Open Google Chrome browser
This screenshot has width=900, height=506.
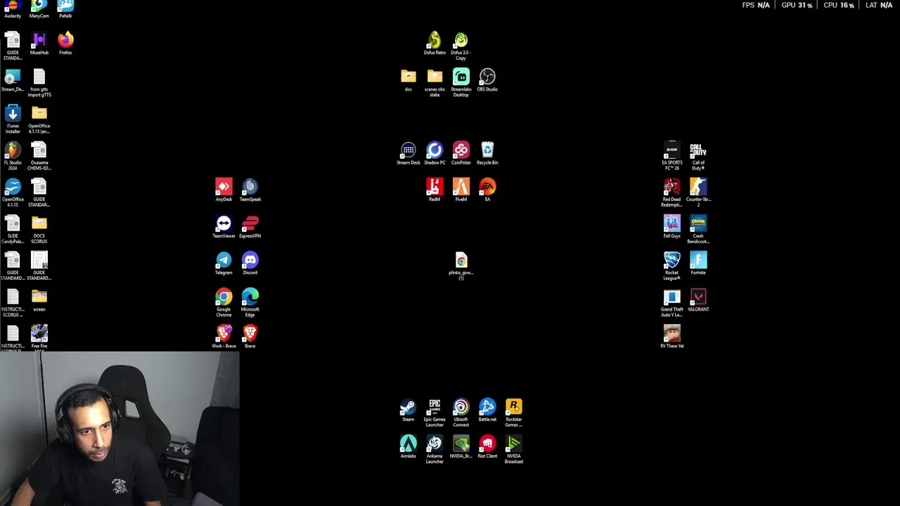224,302
